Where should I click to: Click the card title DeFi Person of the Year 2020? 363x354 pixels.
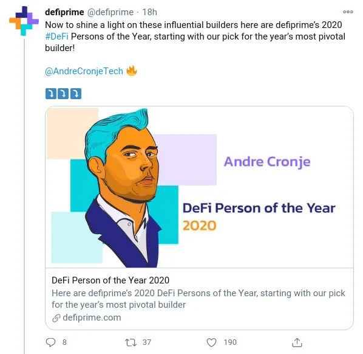(110, 280)
